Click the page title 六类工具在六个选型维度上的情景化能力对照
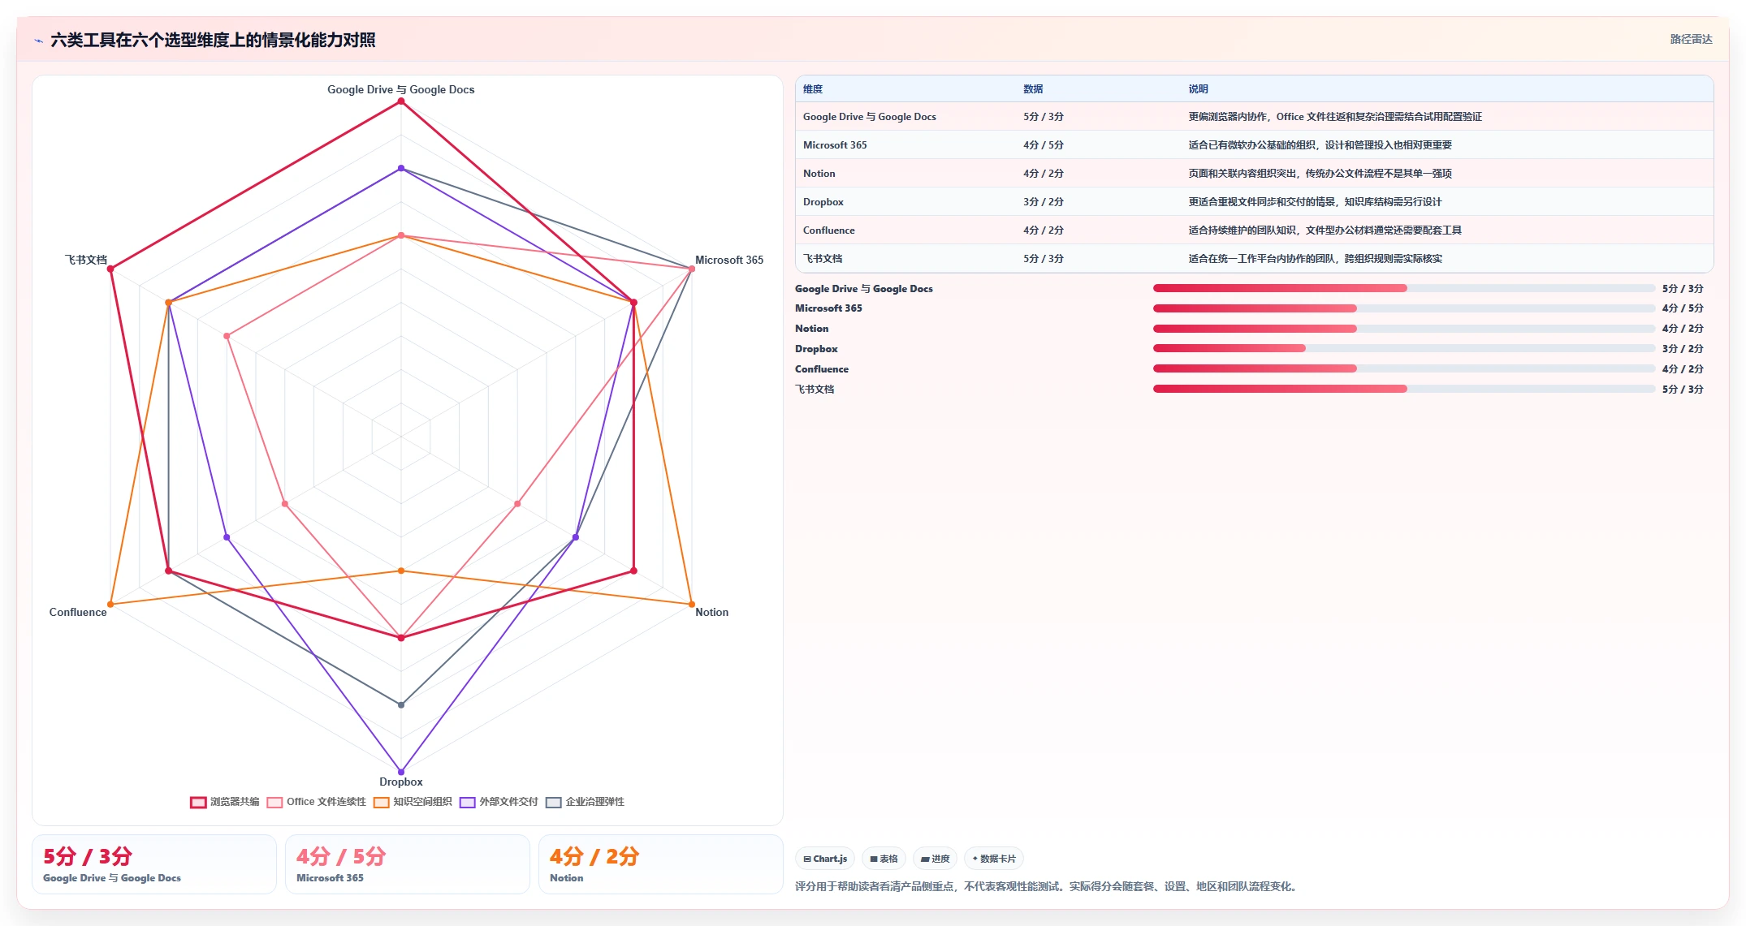The image size is (1746, 926). tap(213, 40)
